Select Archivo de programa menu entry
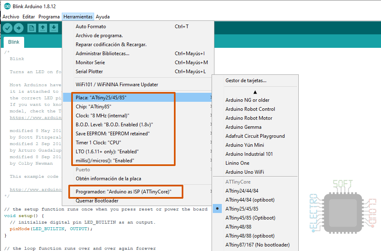This screenshot has height=251, width=381. coord(138,36)
